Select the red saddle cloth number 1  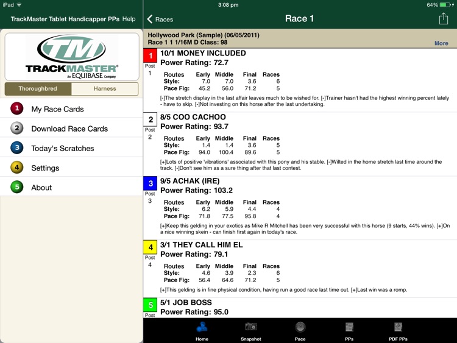151,55
